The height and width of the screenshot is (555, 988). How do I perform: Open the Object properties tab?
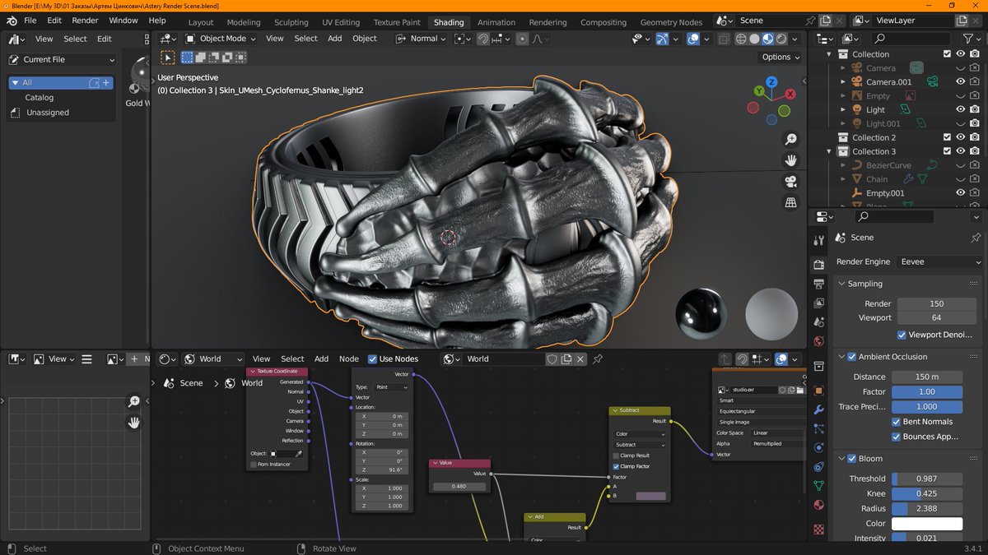click(818, 391)
